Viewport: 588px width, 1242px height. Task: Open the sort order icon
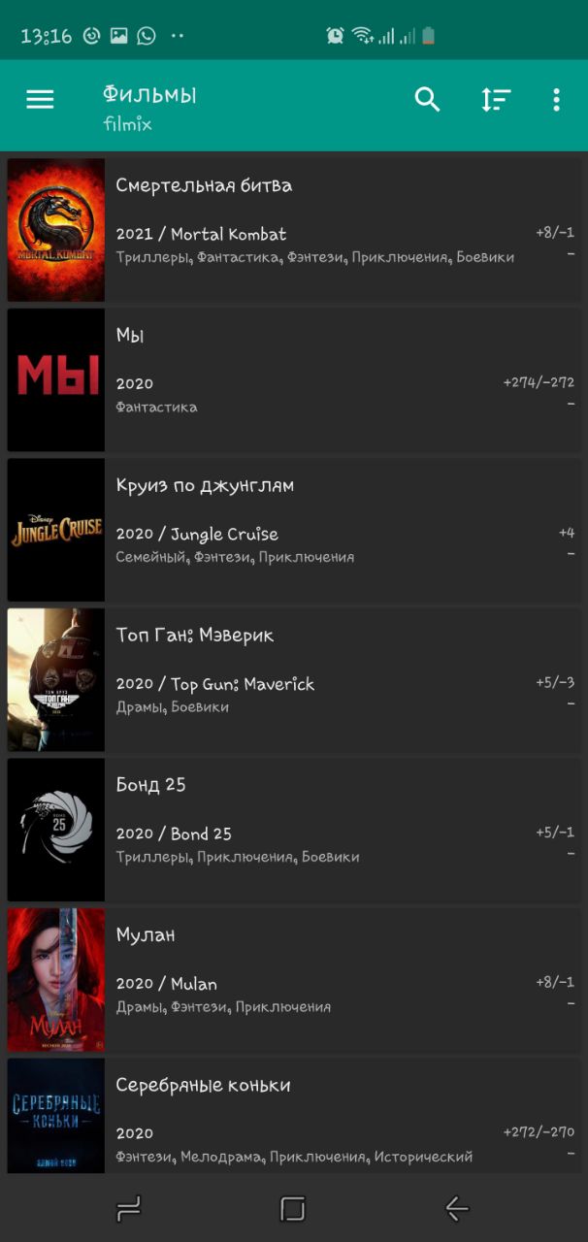click(496, 99)
